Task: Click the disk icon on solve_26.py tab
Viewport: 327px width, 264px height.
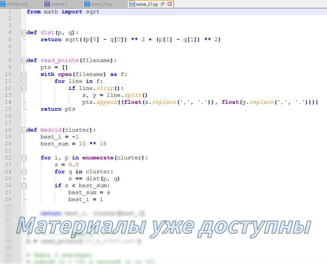Action: click(x=87, y=4)
